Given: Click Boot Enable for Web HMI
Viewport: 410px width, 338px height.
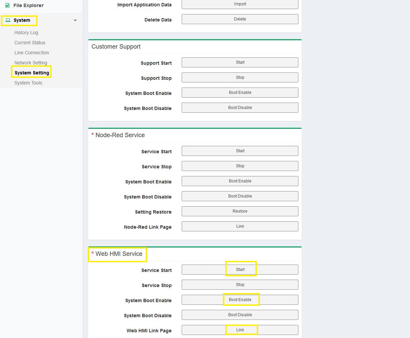Looking at the screenshot, I should [x=240, y=300].
